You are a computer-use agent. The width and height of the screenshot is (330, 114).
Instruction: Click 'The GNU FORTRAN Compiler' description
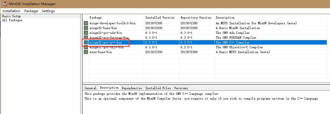pyautogui.click(x=236, y=38)
